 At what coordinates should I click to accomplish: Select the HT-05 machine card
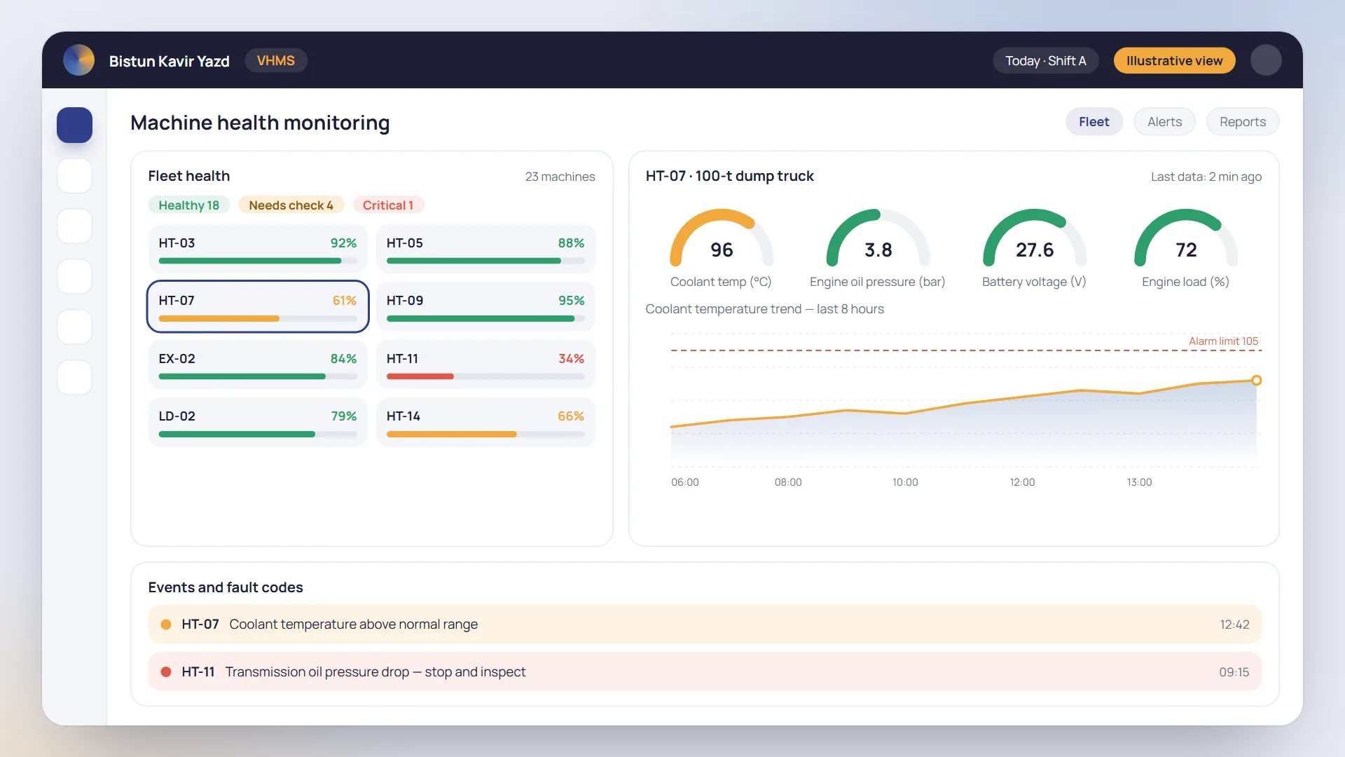[x=485, y=249]
